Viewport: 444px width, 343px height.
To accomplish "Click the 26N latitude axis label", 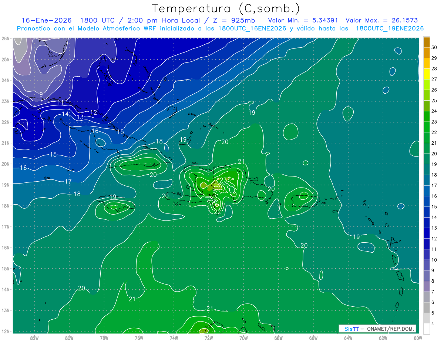I will (x=6, y=38).
